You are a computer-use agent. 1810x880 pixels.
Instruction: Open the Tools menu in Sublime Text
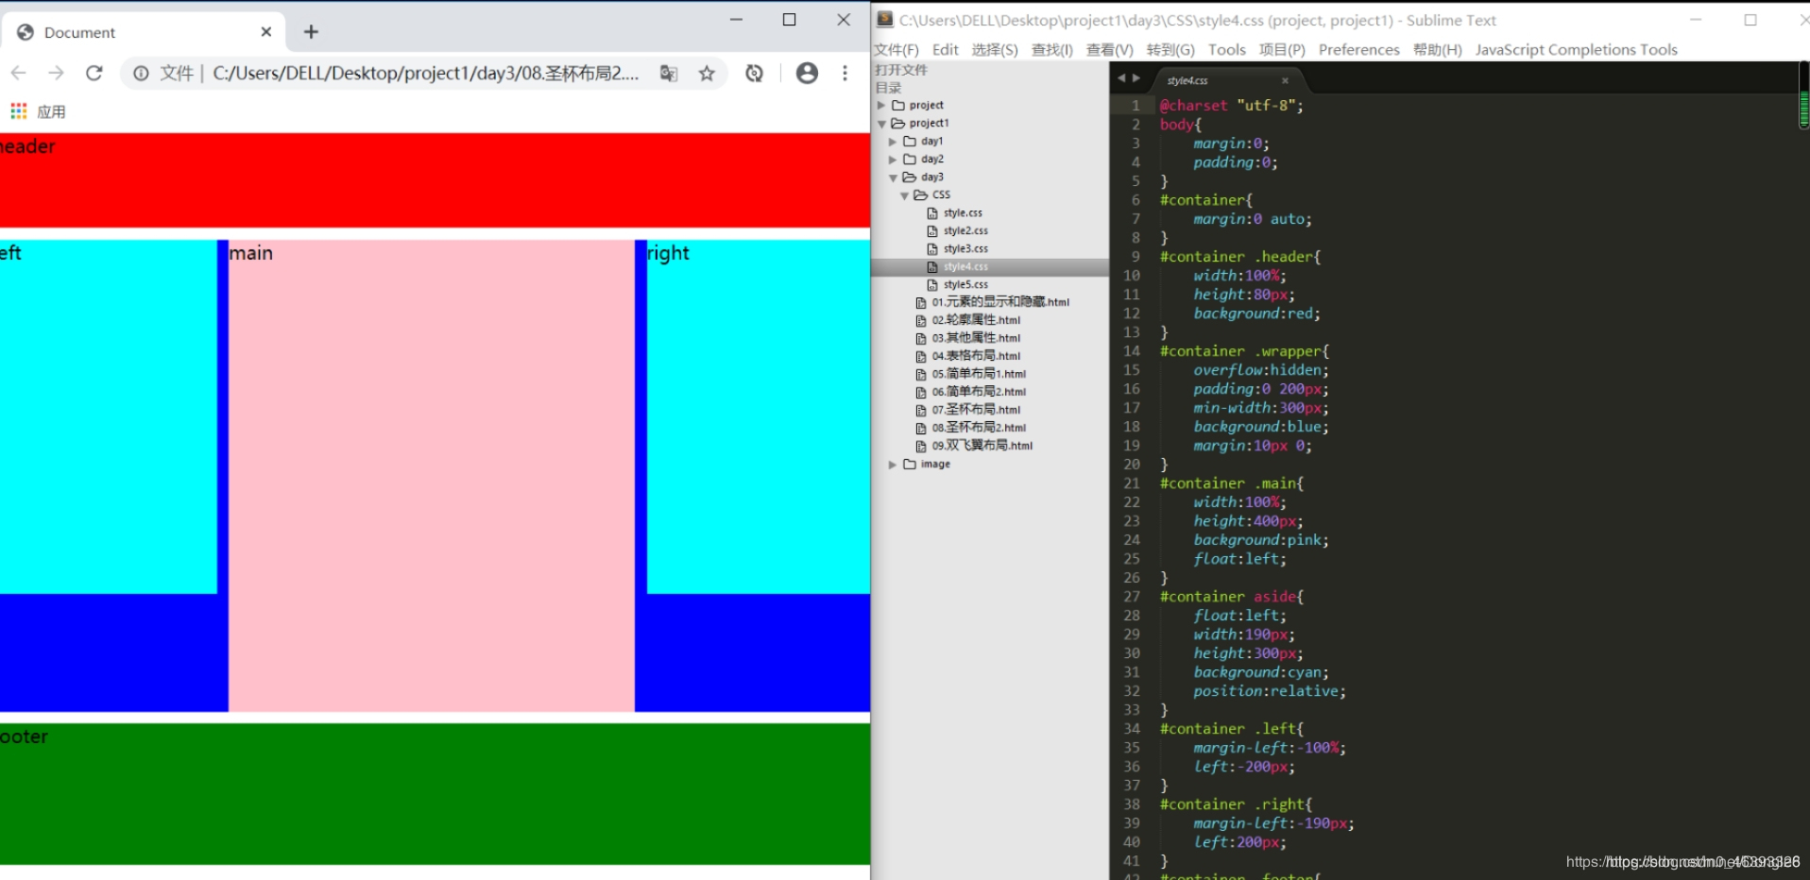click(x=1226, y=49)
